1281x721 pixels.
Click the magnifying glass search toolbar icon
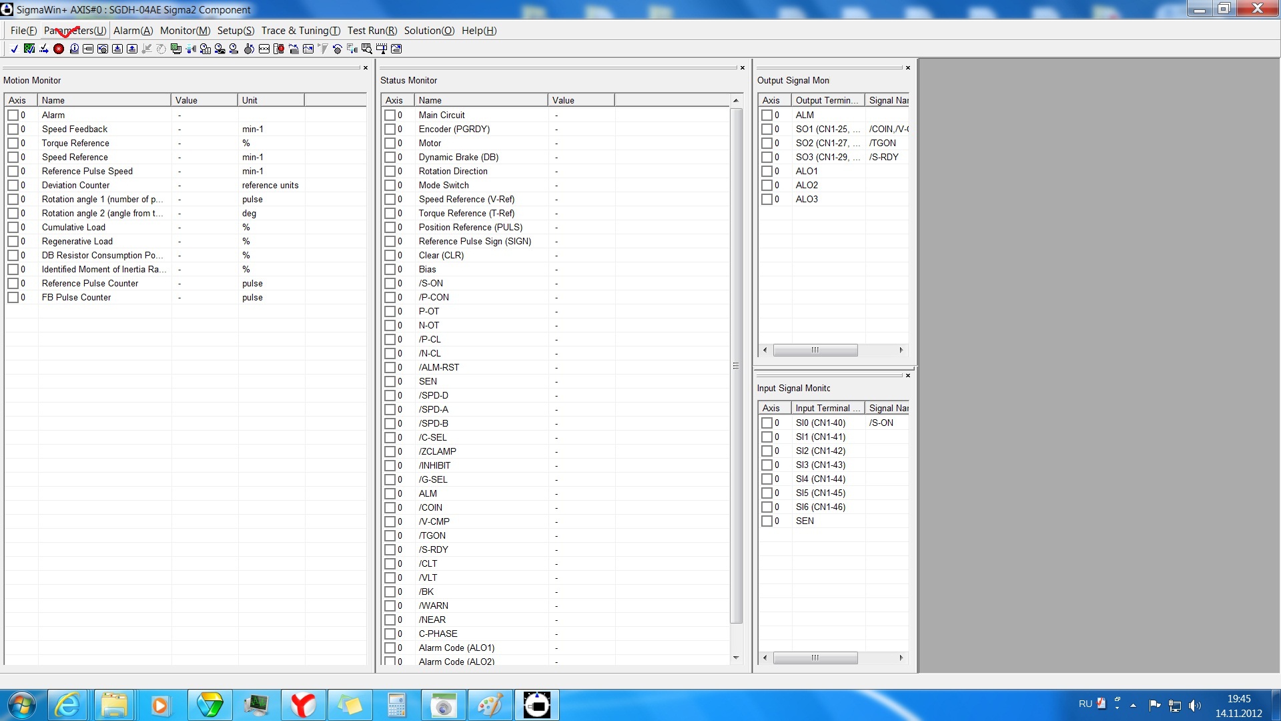[366, 49]
